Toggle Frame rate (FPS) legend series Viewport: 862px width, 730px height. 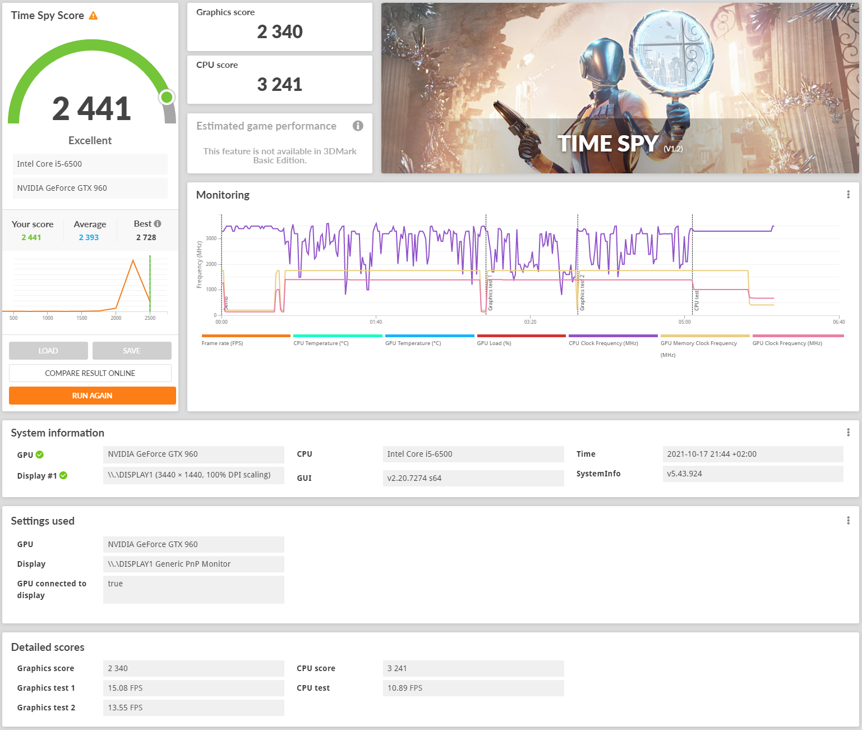coord(246,340)
